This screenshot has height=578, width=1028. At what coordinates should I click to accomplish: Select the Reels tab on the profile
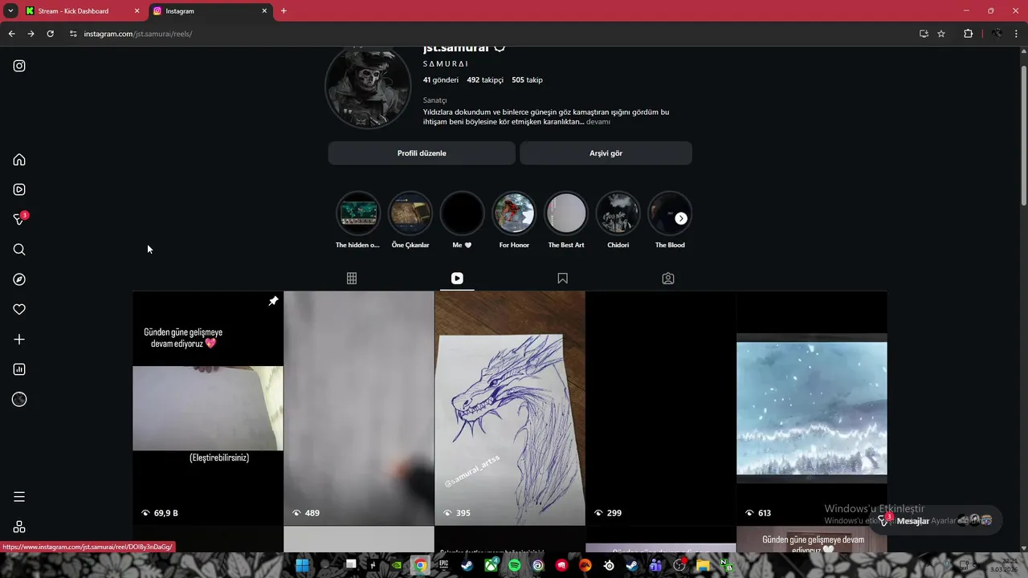(457, 279)
